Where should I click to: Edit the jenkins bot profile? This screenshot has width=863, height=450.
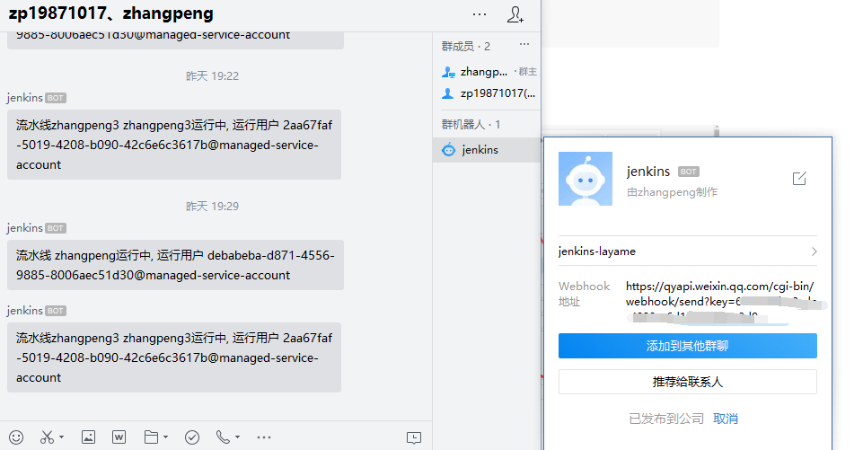[x=799, y=179]
